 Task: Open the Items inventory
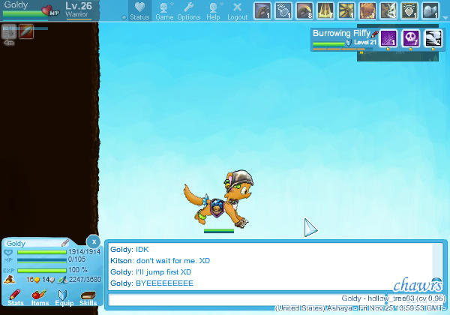40,297
